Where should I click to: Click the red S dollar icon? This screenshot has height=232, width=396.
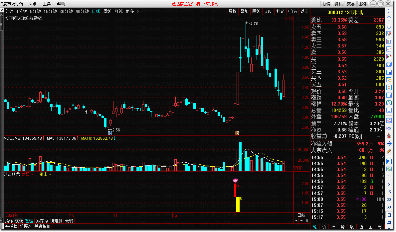[389, 136]
